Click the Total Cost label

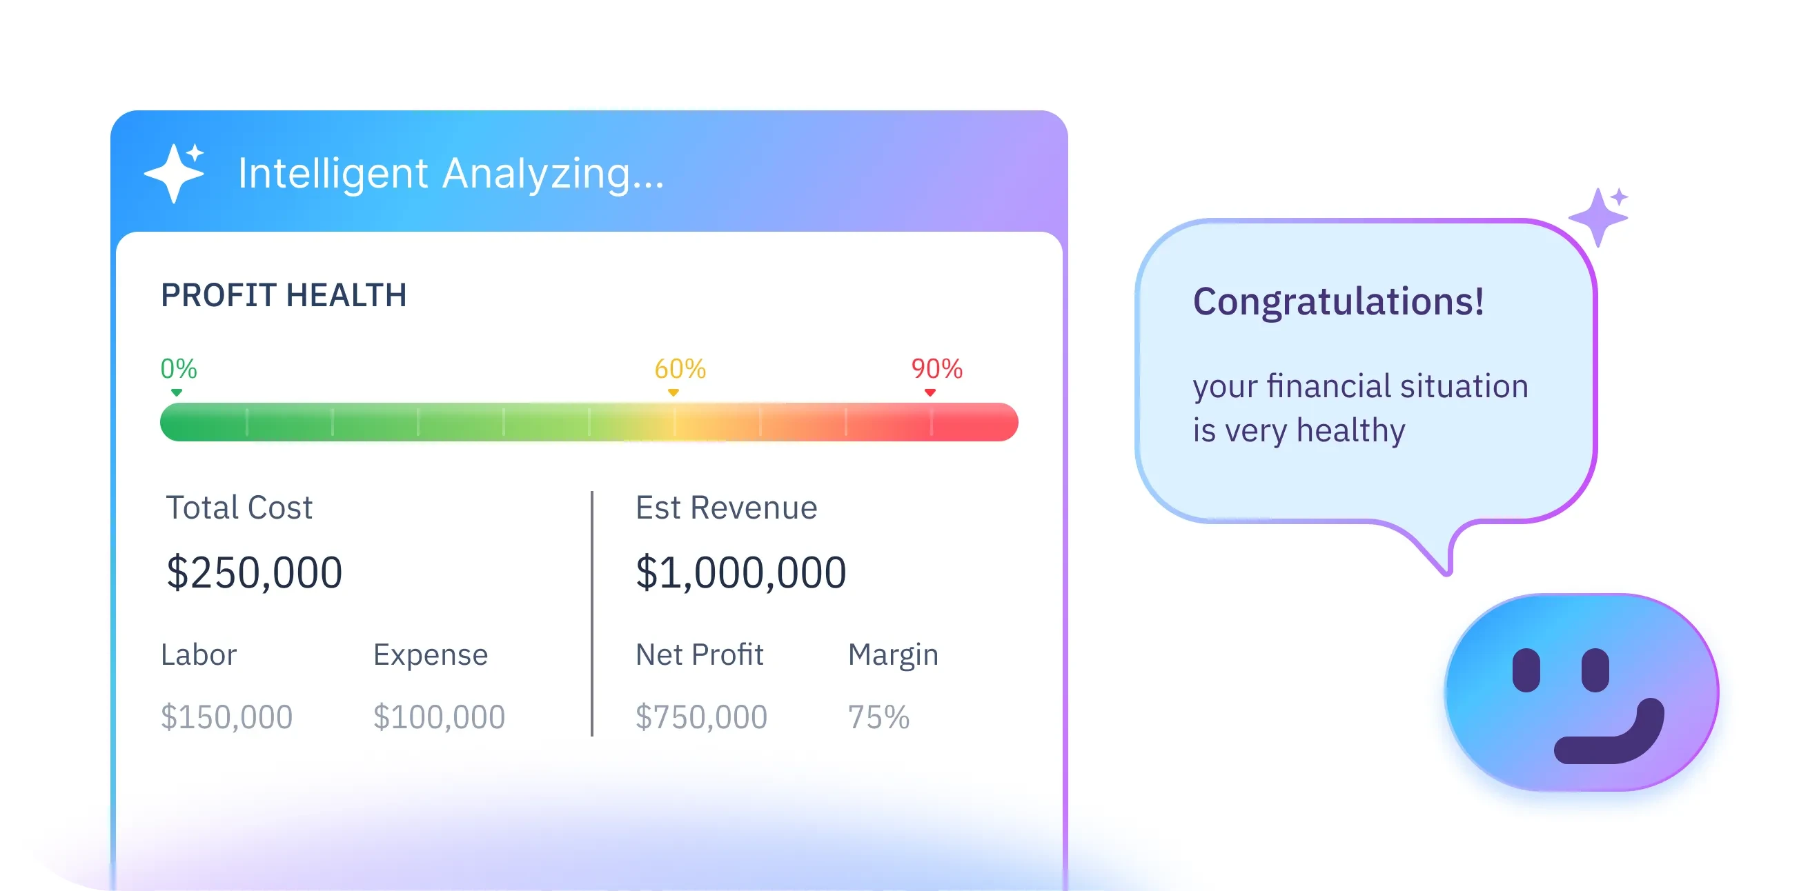[239, 508]
